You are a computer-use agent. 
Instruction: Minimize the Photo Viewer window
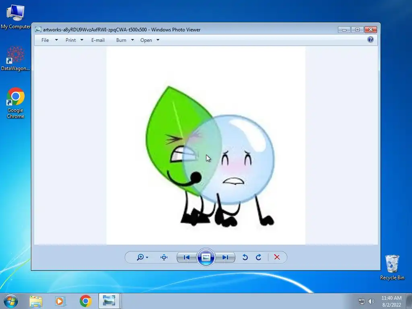(344, 30)
